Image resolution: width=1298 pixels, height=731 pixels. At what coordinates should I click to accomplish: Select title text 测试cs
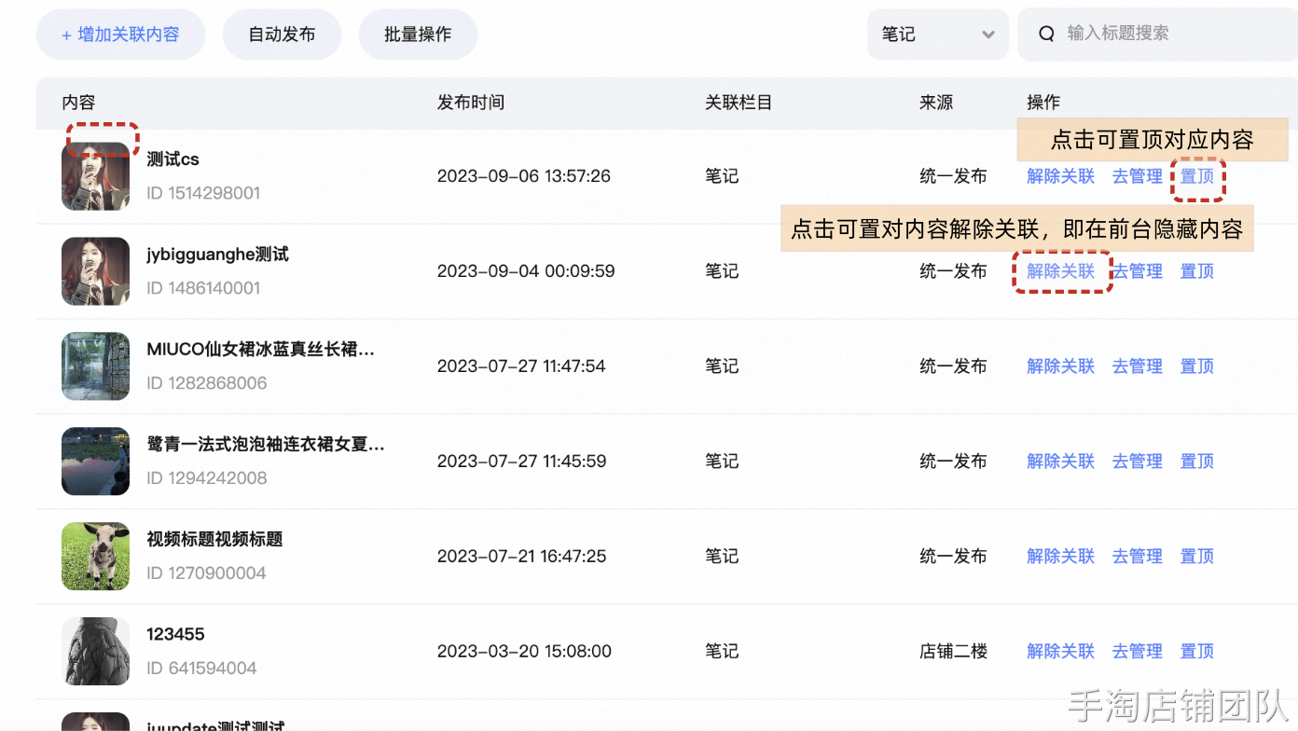173,159
